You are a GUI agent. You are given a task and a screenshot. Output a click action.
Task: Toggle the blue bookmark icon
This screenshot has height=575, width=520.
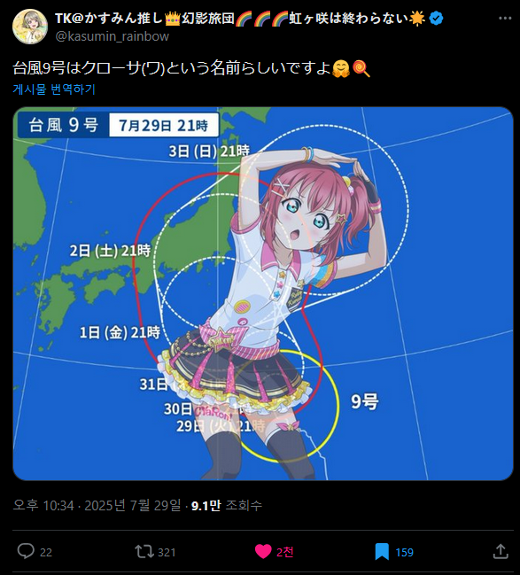point(382,552)
